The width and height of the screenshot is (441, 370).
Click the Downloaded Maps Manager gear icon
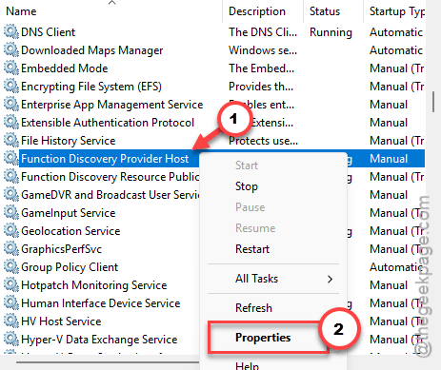[11, 50]
